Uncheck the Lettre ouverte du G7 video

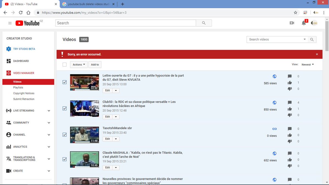click(64, 82)
